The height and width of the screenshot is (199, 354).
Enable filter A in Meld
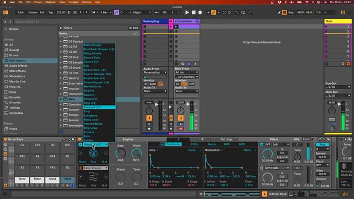coord(262,144)
